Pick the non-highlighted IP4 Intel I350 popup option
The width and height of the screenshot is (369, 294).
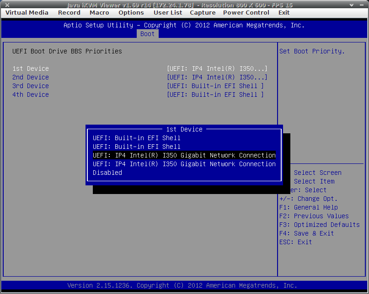(184, 164)
